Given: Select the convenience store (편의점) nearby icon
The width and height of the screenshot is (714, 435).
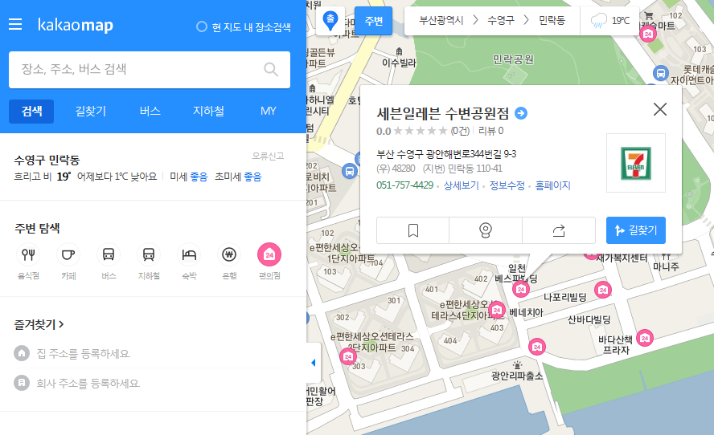Looking at the screenshot, I should tap(269, 254).
